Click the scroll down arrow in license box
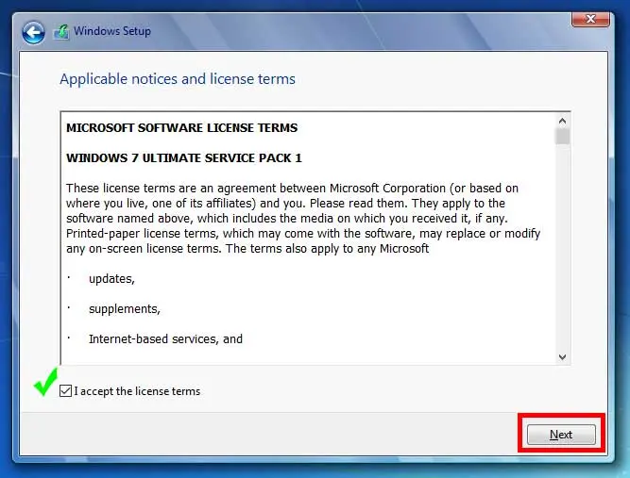 [563, 356]
